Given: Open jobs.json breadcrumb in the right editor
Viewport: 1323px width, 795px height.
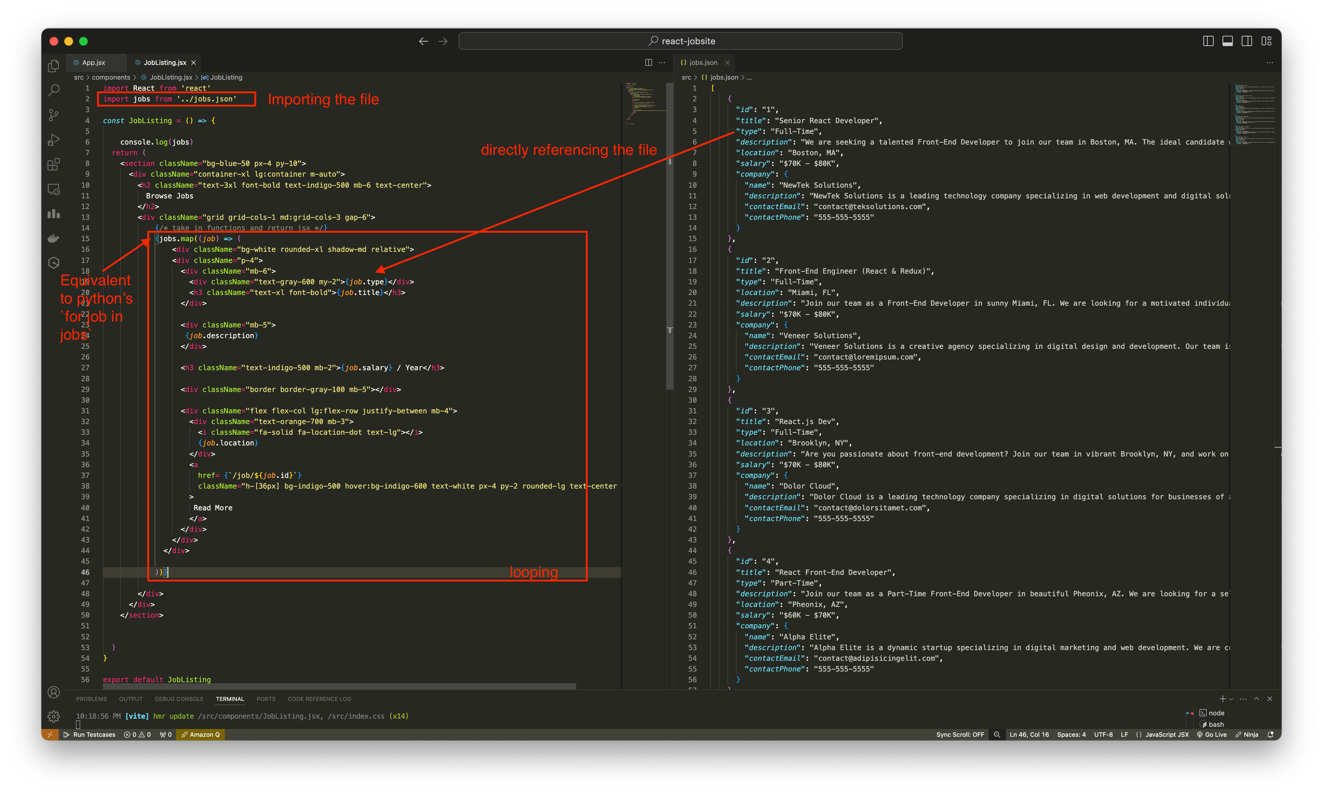Looking at the screenshot, I should [720, 78].
